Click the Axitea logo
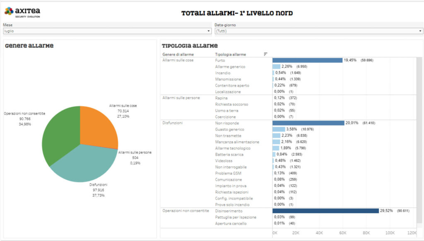The image size is (424, 241). tap(22, 12)
